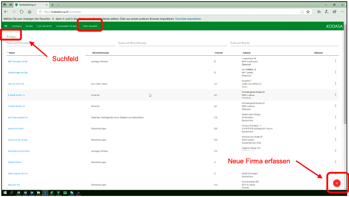This screenshot has width=349, height=197.
Task: Open actions menu for ABC Montagen GmbH
Action: coord(336,61)
